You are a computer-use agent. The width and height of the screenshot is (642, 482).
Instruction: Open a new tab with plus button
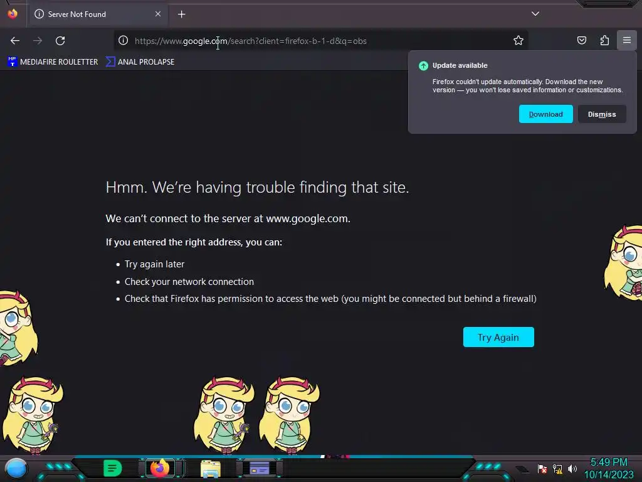pyautogui.click(x=181, y=14)
